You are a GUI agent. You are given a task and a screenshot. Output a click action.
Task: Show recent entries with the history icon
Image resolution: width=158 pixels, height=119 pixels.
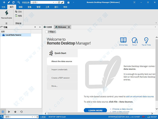click(x=22, y=112)
